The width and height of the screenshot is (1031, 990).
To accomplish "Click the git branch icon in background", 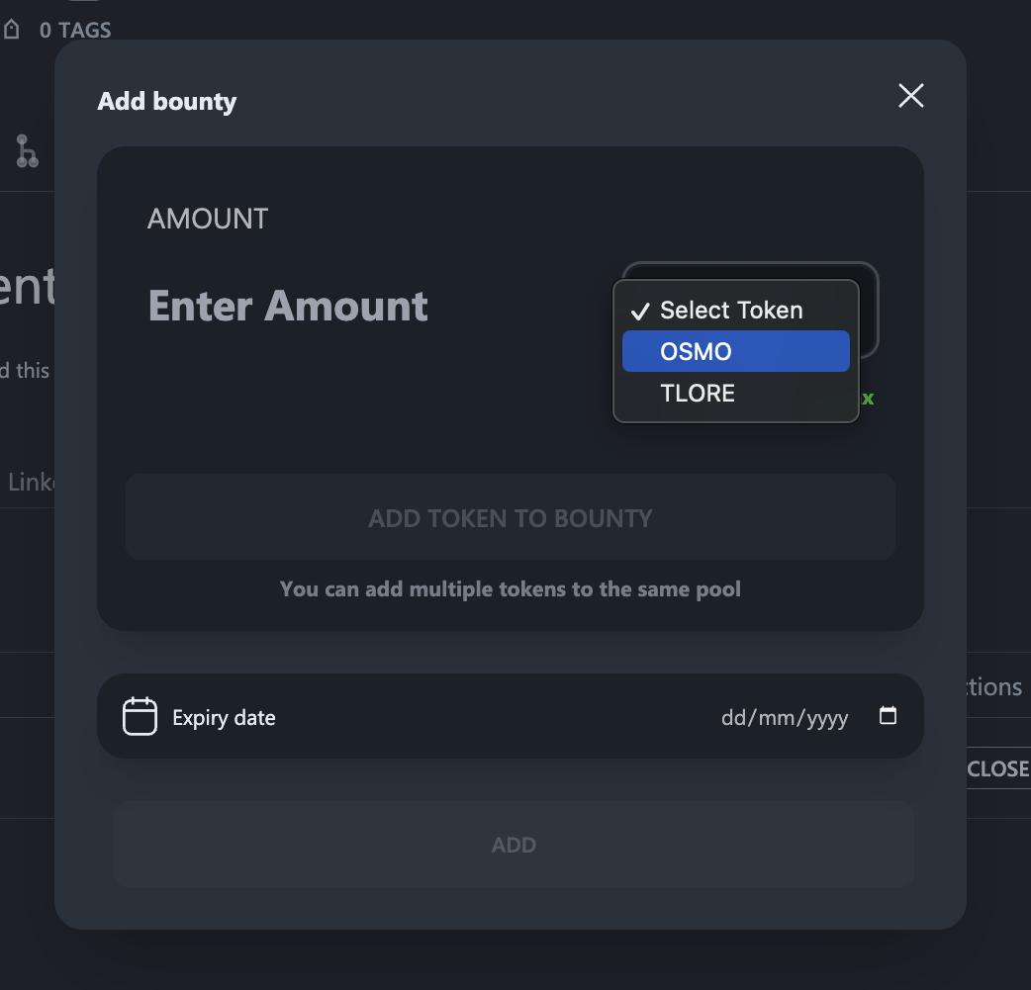I will click(27, 151).
